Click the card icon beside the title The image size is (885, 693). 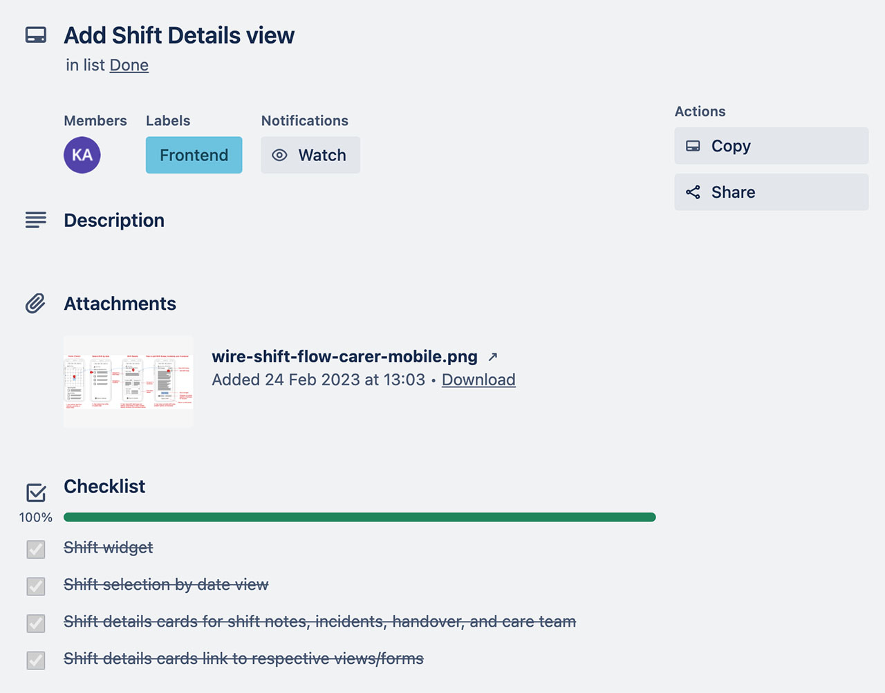click(x=35, y=35)
